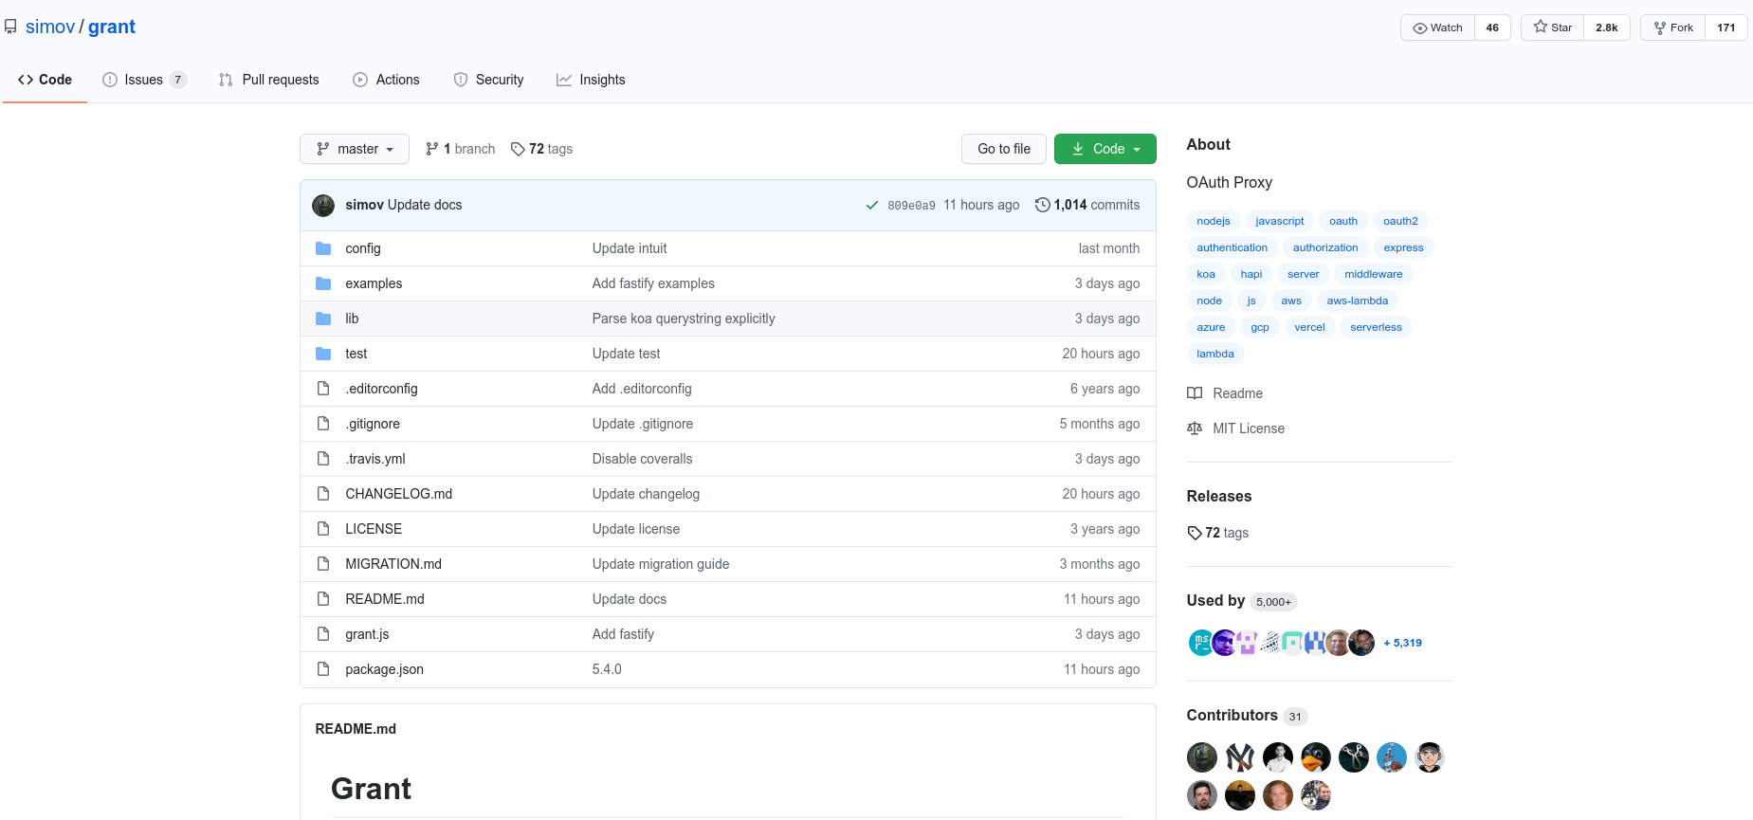Click the tag icon under Releases
This screenshot has height=820, width=1753.
(1195, 533)
